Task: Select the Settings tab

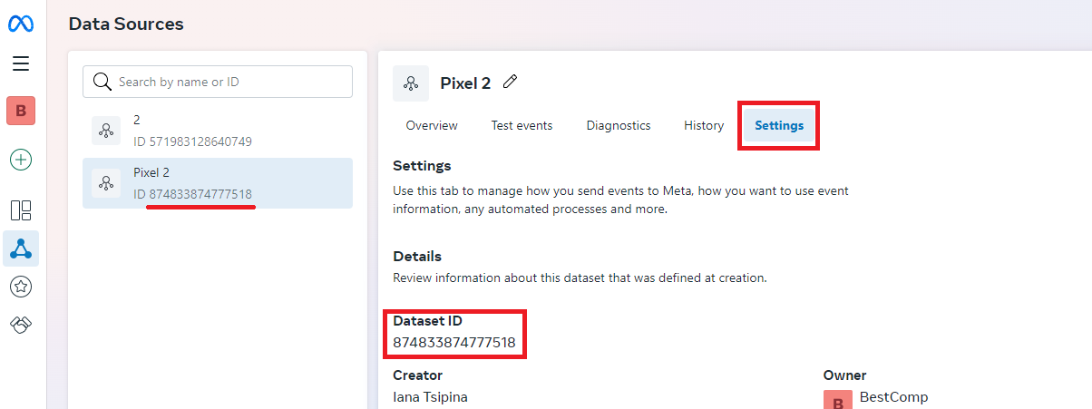Action: click(779, 126)
